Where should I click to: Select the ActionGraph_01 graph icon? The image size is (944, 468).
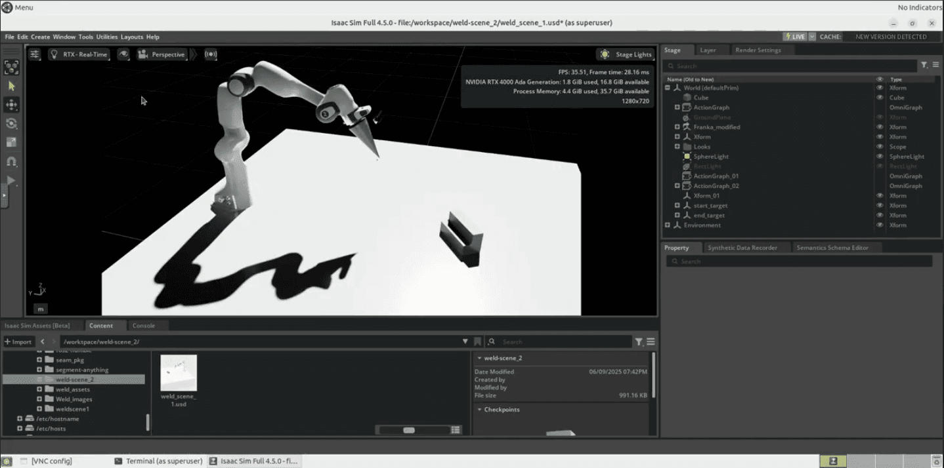point(687,176)
